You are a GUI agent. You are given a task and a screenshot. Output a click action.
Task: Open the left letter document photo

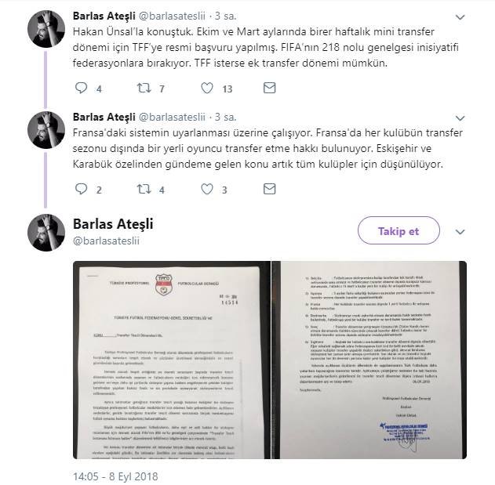172,360
